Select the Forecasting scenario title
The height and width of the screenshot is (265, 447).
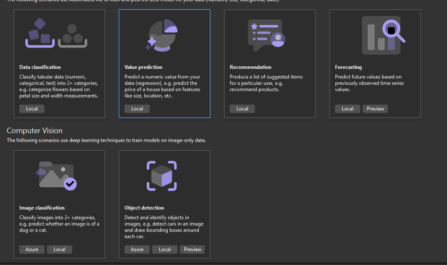(348, 67)
